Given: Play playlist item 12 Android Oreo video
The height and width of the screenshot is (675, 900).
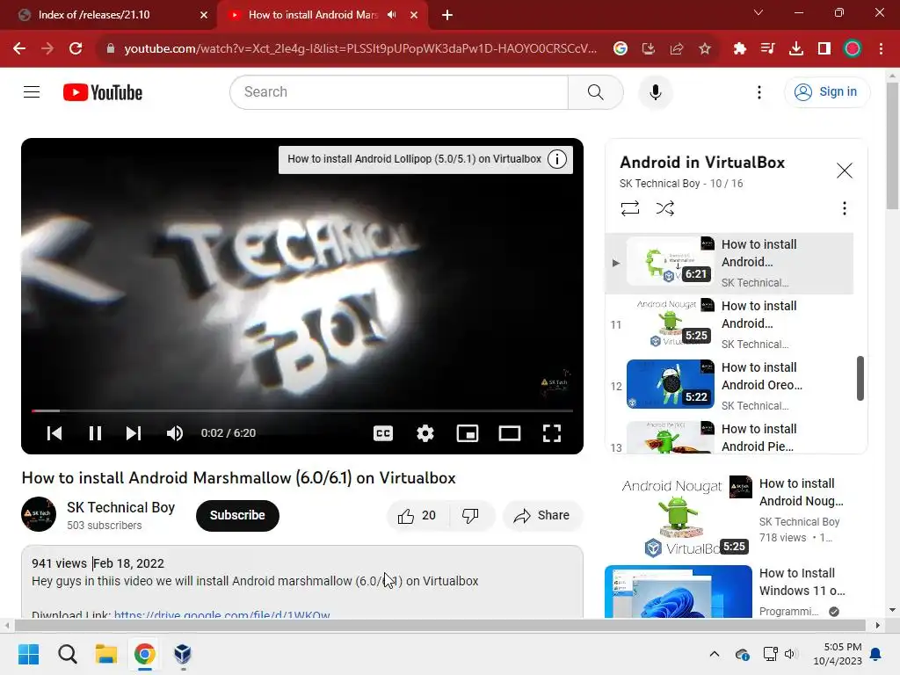Looking at the screenshot, I should [729, 386].
